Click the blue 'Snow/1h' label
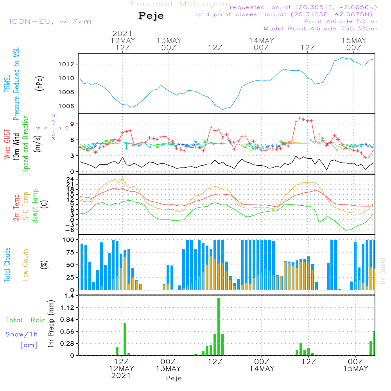Image resolution: width=391 pixels, height=391 pixels. [x=22, y=334]
